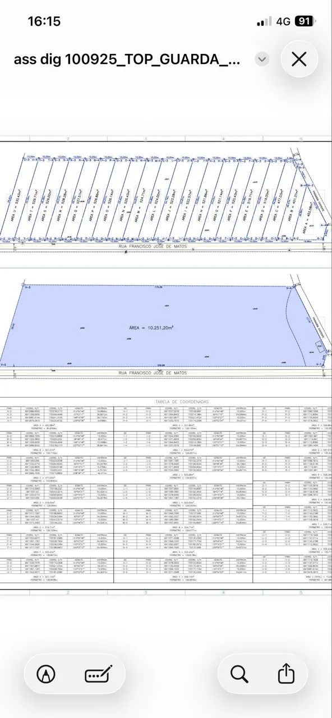
Task: Tap the cellular signal bars
Action: pyautogui.click(x=264, y=22)
